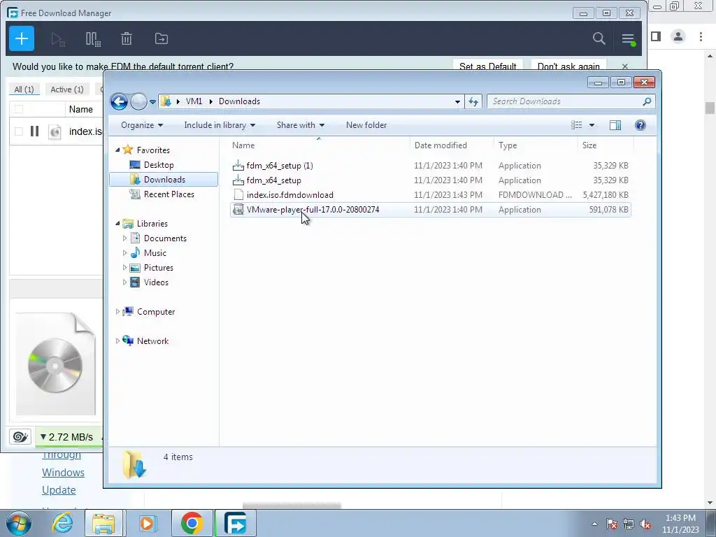The width and height of the screenshot is (716, 537).
Task: Click the delete trash icon in FDM toolbar
Action: tap(127, 39)
